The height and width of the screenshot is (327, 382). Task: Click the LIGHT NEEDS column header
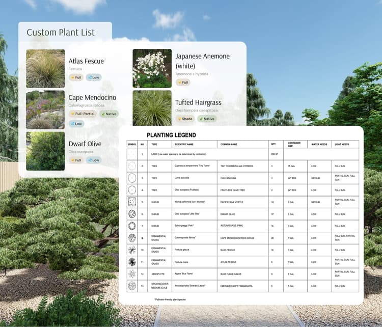pos(342,144)
